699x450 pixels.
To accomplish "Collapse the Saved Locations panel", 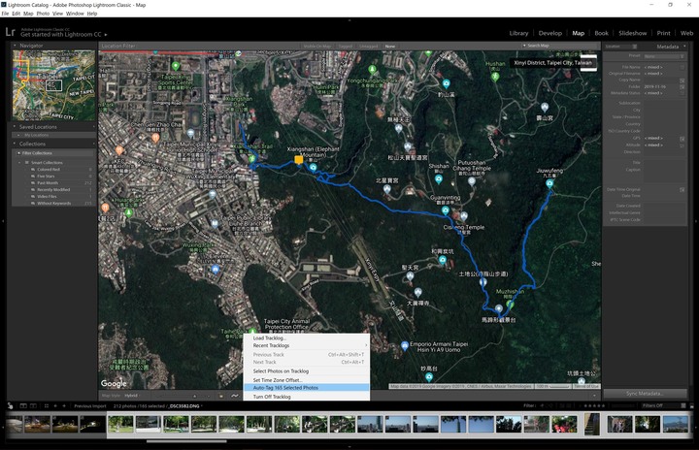I will coord(15,126).
